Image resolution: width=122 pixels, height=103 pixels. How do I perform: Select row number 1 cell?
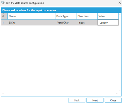coord(4,23)
